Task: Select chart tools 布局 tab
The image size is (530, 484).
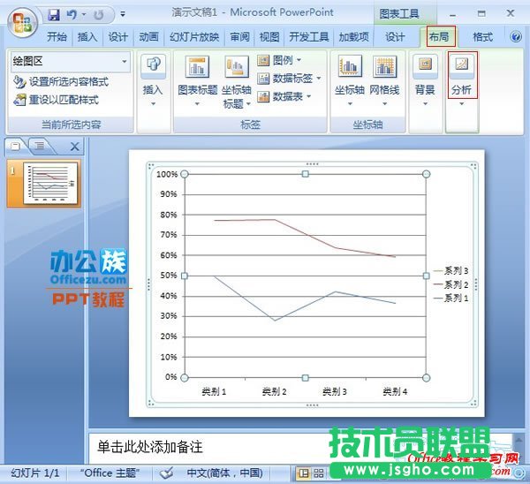Action: pyautogui.click(x=439, y=36)
